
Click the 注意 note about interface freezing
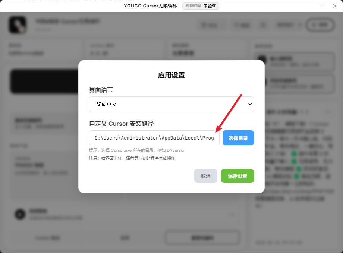pos(132,158)
